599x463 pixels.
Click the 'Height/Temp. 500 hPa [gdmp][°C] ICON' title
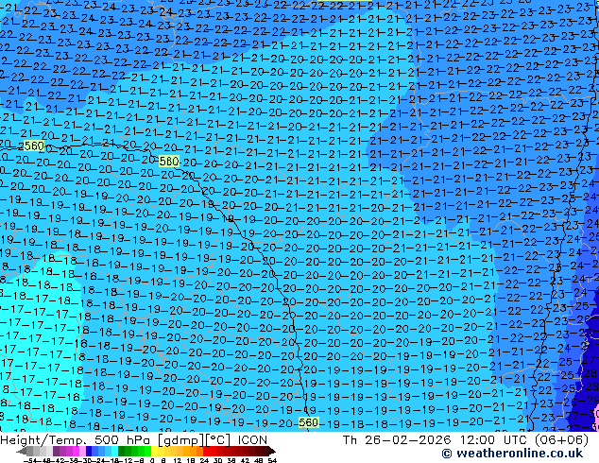(134, 439)
